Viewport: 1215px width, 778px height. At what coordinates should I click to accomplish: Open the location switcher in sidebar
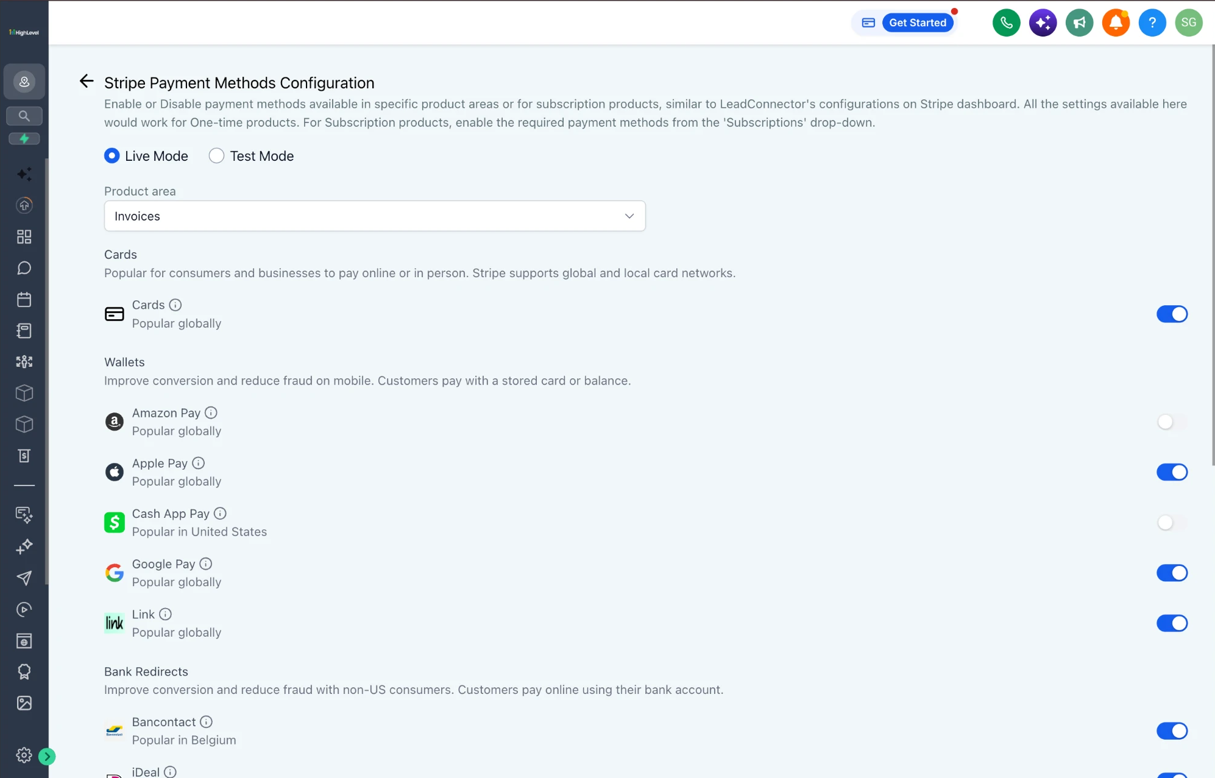[24, 82]
